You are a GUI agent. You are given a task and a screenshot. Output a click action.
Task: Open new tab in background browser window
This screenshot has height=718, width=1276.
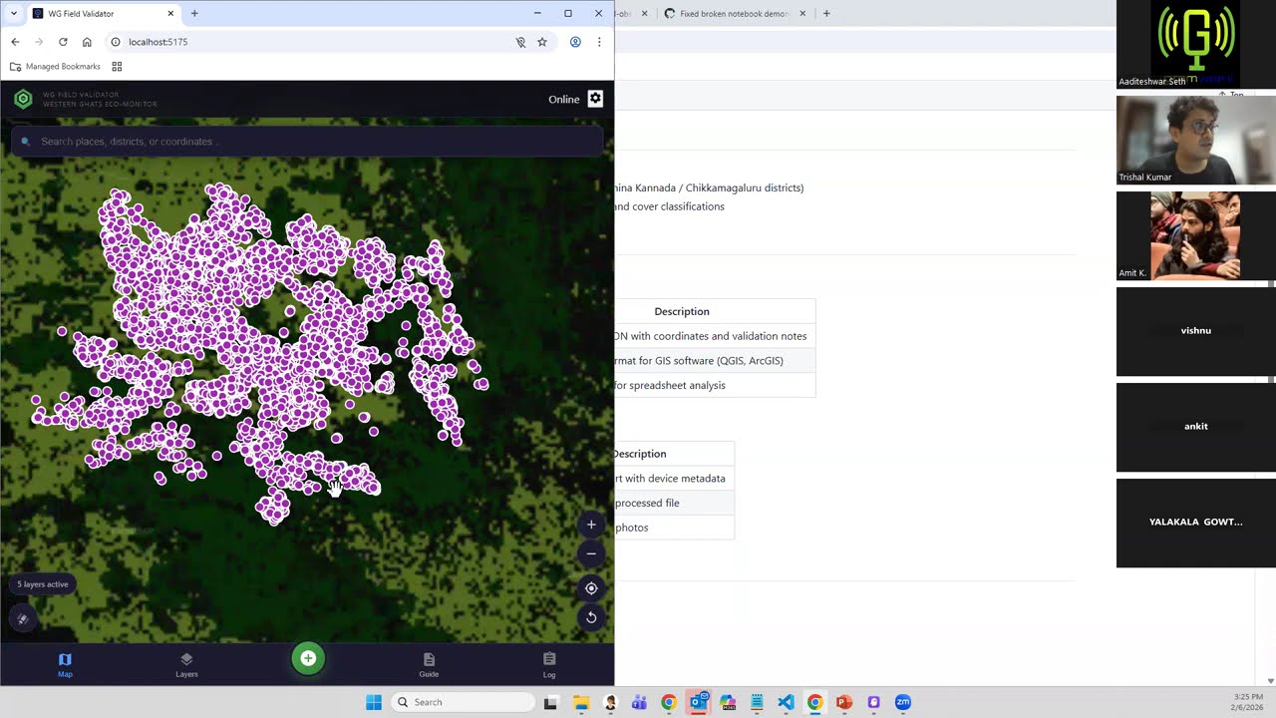click(x=826, y=14)
